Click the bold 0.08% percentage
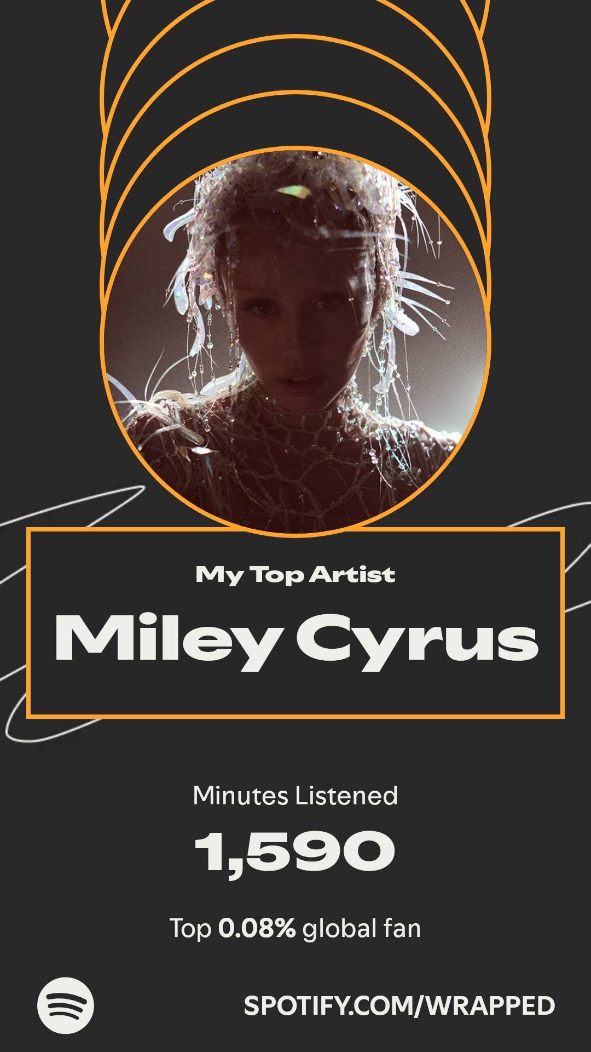The width and height of the screenshot is (591, 1052). [x=257, y=928]
